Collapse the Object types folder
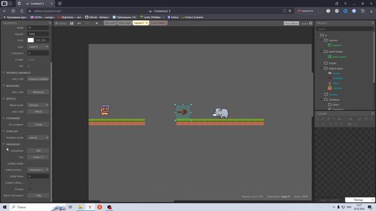Viewport: 376px width, 211px height. 321,68
